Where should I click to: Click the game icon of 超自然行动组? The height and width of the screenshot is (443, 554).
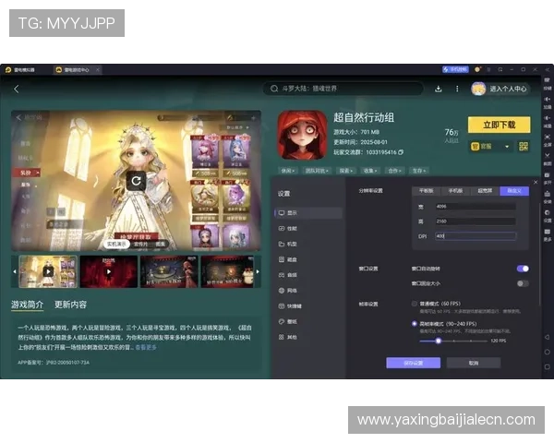point(302,136)
